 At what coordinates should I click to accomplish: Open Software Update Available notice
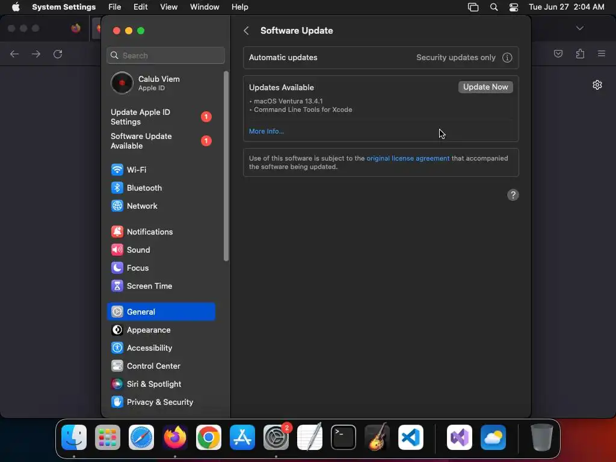161,141
